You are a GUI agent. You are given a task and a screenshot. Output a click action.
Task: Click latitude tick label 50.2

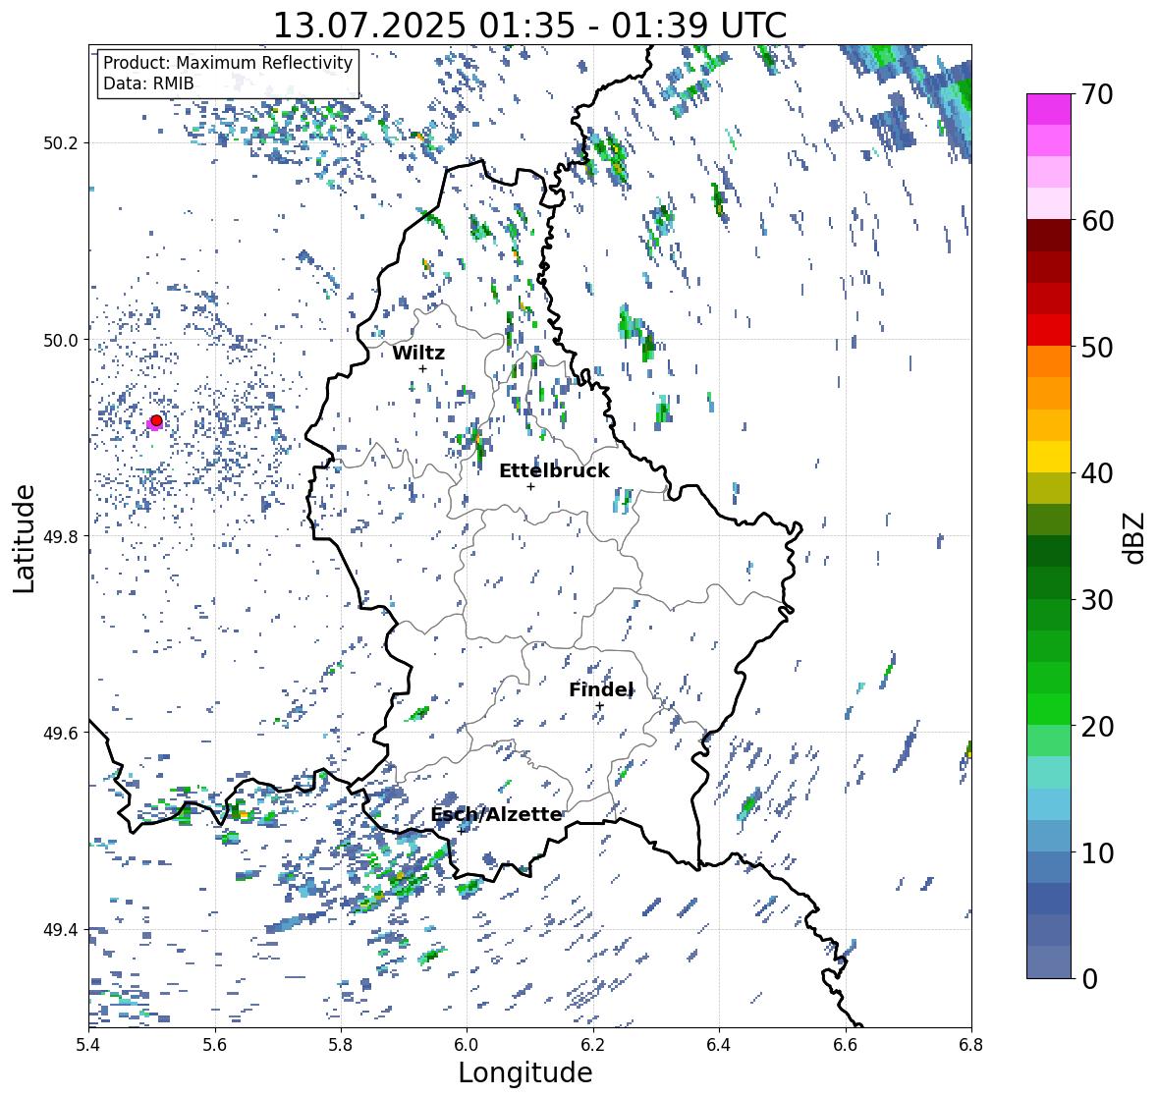pos(60,143)
